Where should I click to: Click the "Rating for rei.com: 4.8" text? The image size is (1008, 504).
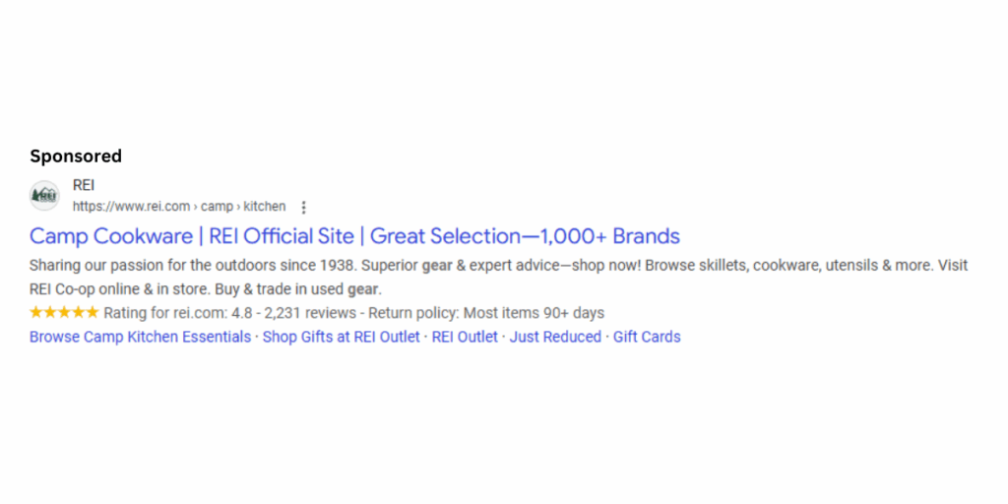tap(177, 313)
